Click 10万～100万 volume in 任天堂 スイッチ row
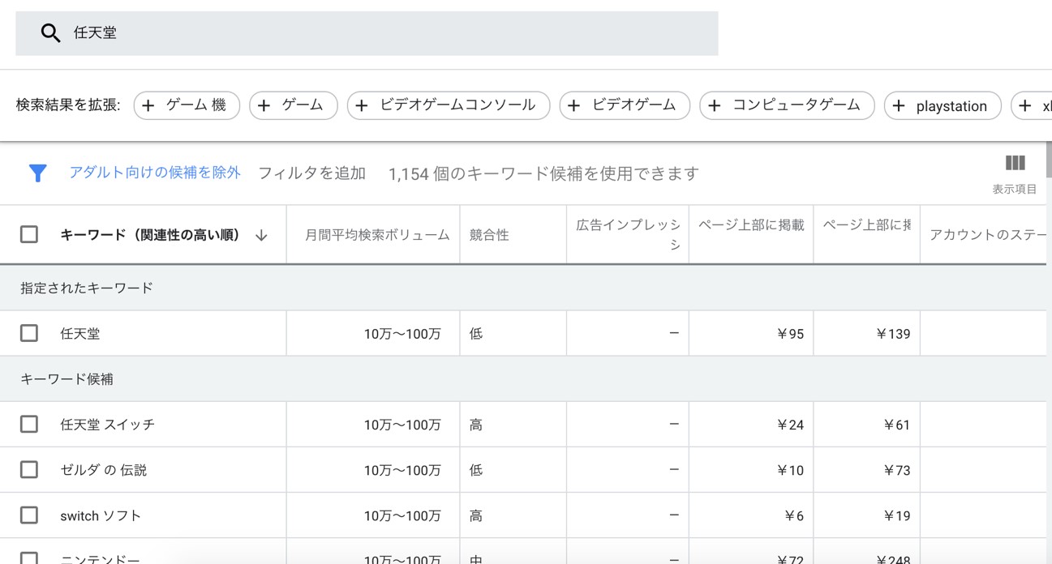This screenshot has width=1052, height=564. (x=402, y=425)
